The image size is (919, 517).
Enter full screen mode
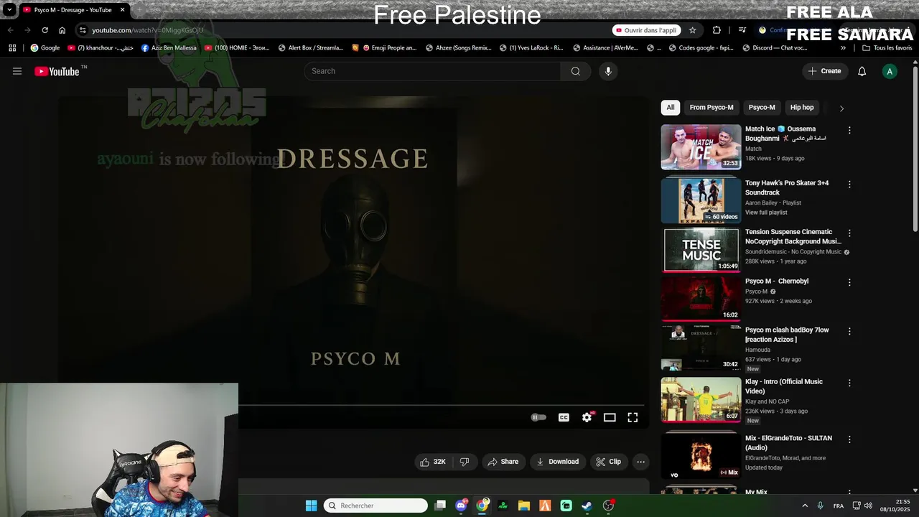[x=633, y=417]
